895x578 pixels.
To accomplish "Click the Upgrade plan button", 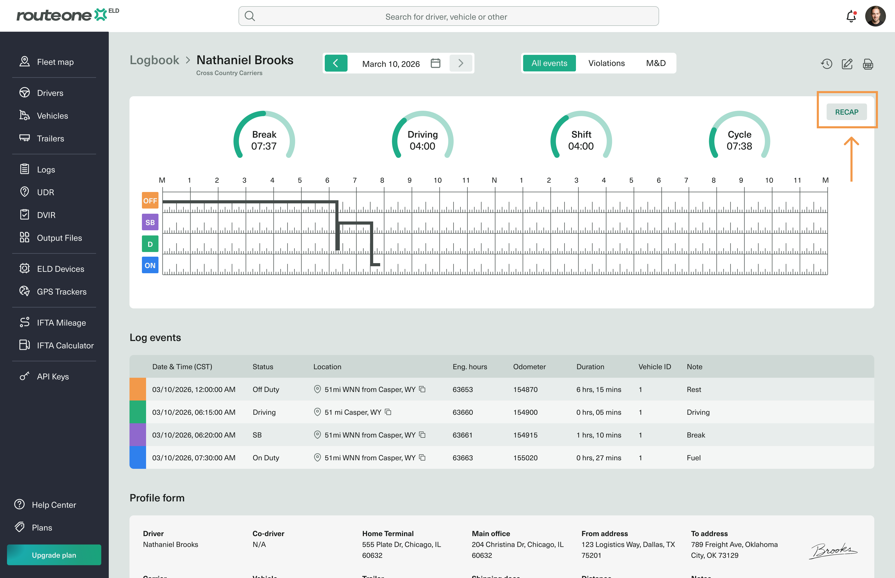I will [x=54, y=555].
